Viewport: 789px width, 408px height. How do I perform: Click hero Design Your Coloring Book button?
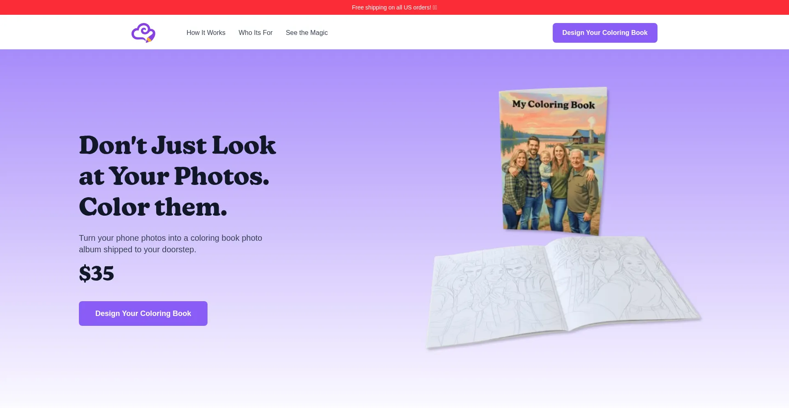[143, 313]
